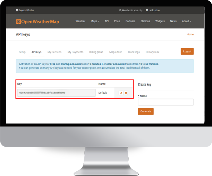Viewport: 212px width, 176px height.
Task: Select the API keys tab
Action: (x=37, y=52)
